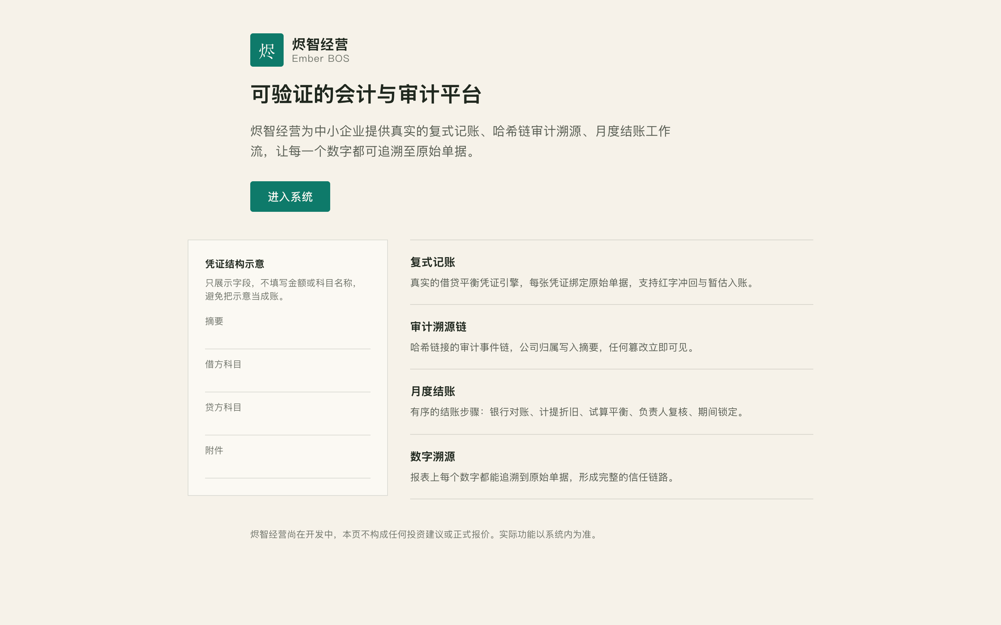This screenshot has height=625, width=1001.
Task: Click the 复式记账 feature heading
Action: click(433, 262)
